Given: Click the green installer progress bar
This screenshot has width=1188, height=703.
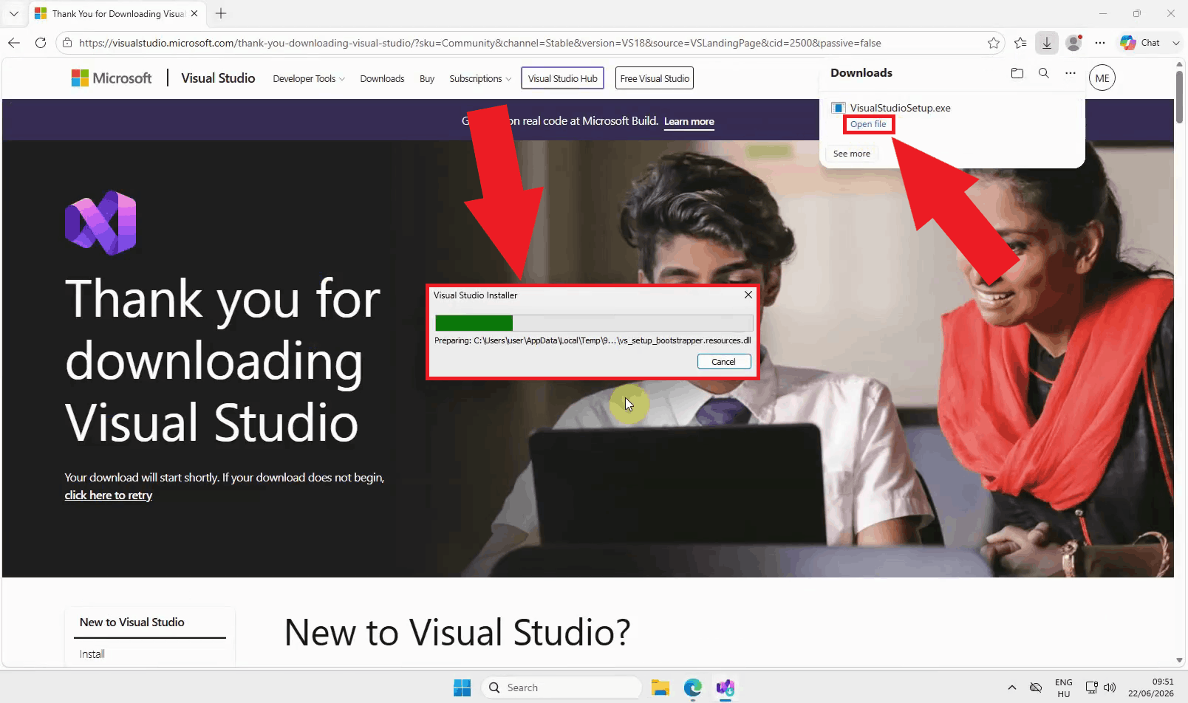Looking at the screenshot, I should pos(594,323).
